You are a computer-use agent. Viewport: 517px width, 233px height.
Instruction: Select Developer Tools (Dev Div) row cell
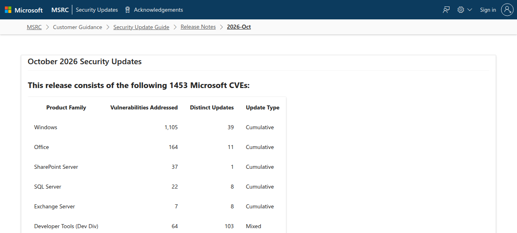(66, 226)
